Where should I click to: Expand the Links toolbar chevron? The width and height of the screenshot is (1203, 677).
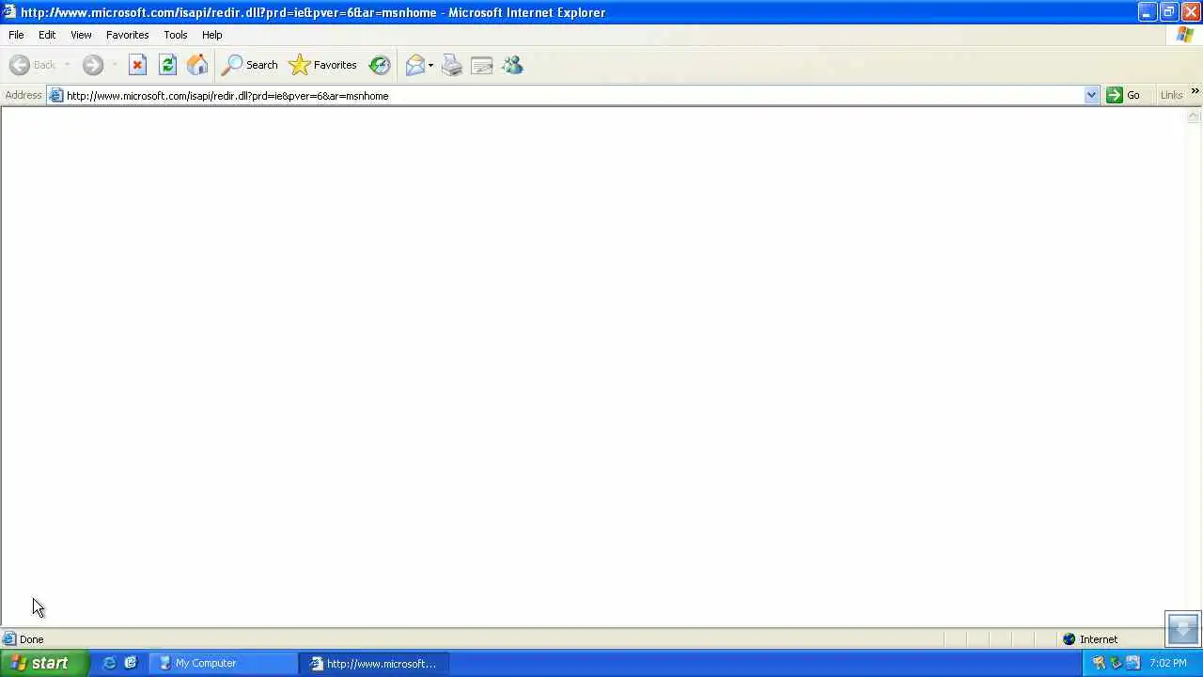click(1195, 91)
